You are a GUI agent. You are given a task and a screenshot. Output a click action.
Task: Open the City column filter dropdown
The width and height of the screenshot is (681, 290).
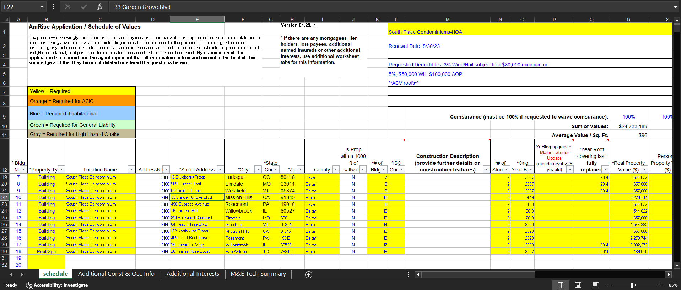click(x=258, y=170)
